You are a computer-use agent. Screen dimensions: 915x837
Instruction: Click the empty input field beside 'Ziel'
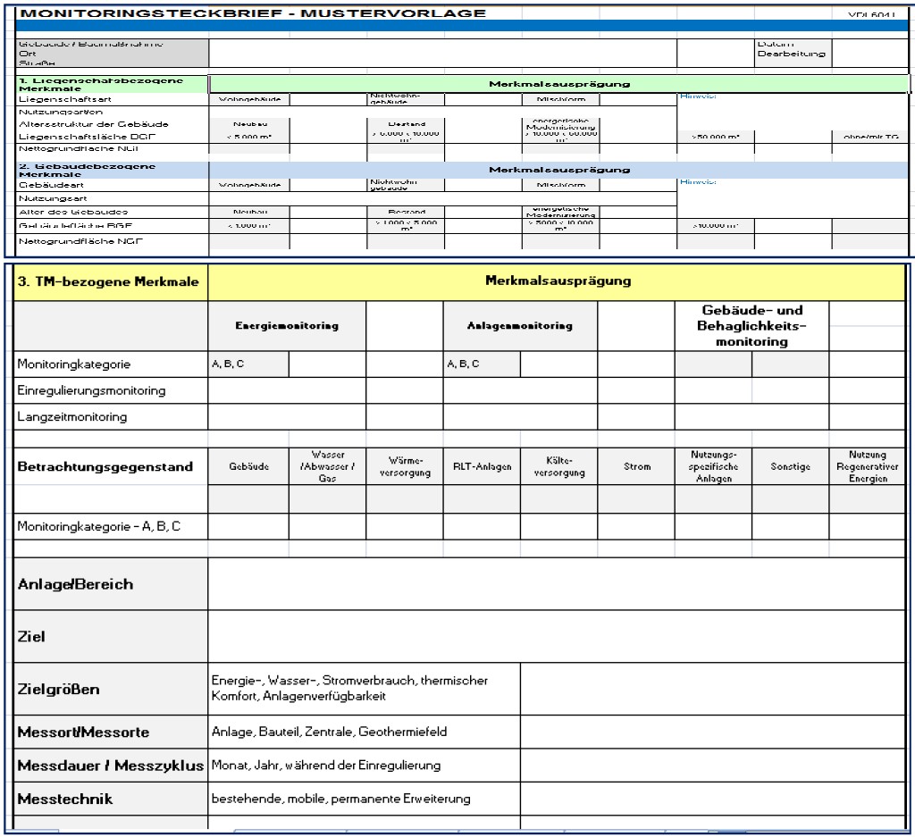pos(556,637)
